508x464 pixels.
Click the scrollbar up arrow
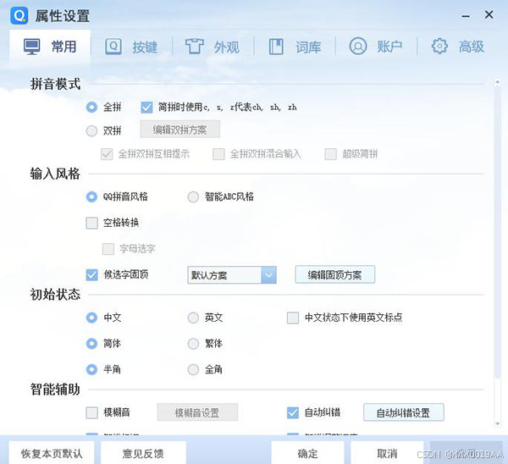tap(498, 82)
